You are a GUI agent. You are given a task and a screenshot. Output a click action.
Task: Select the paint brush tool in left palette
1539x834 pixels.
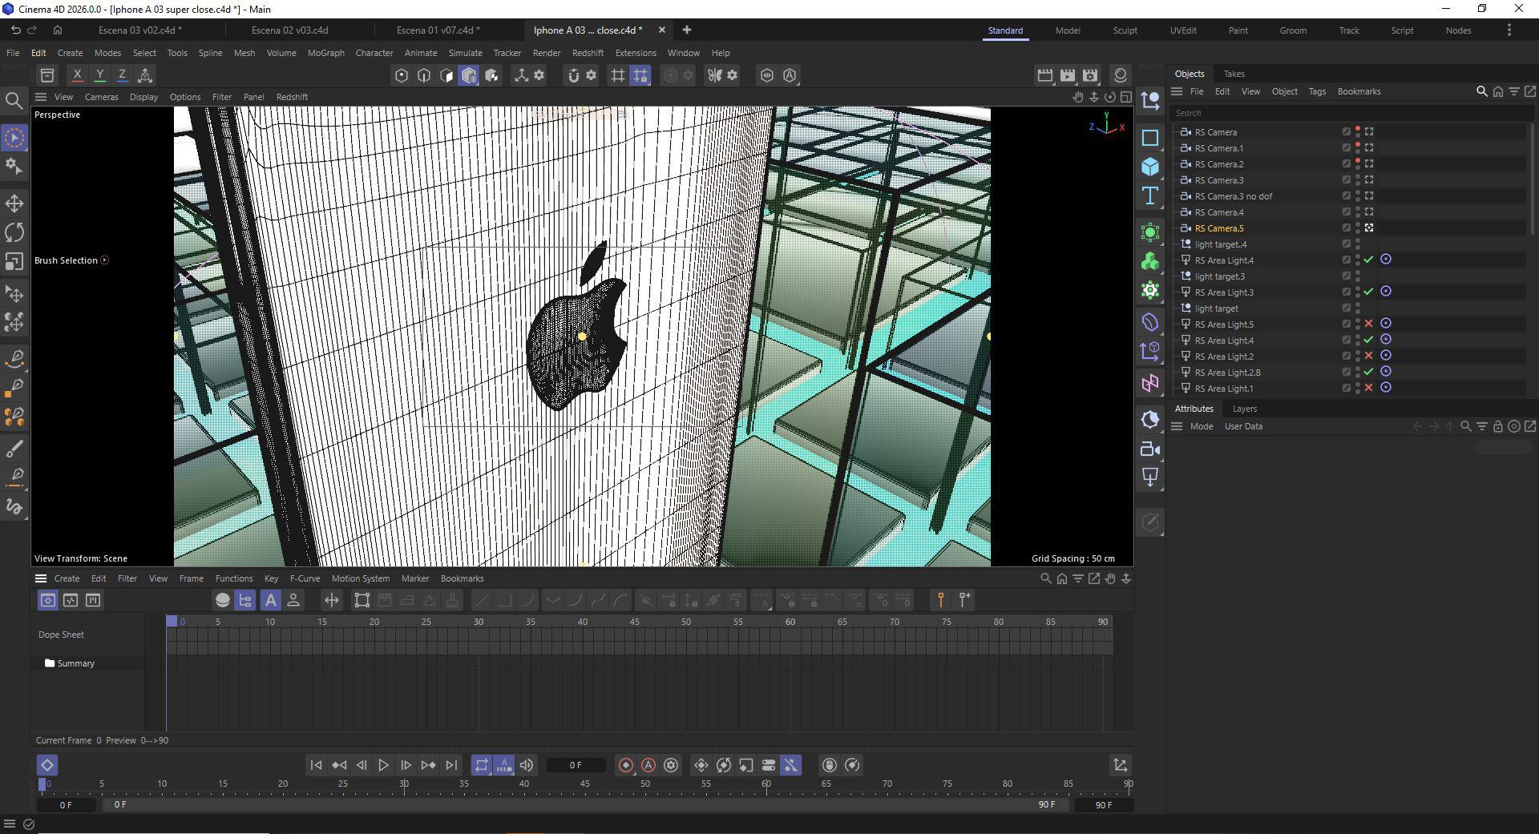(14, 448)
